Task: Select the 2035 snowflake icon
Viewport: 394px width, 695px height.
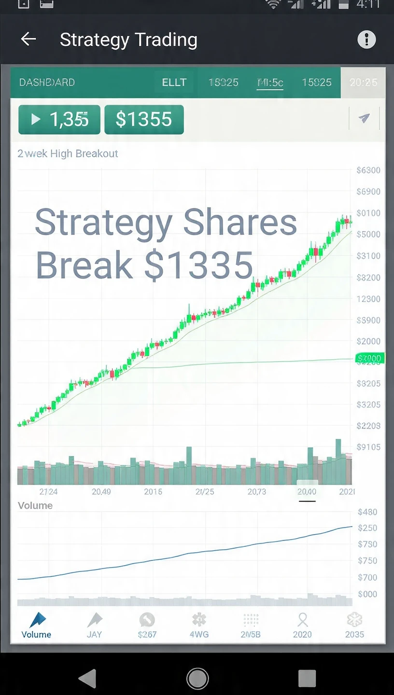Action: click(x=354, y=625)
